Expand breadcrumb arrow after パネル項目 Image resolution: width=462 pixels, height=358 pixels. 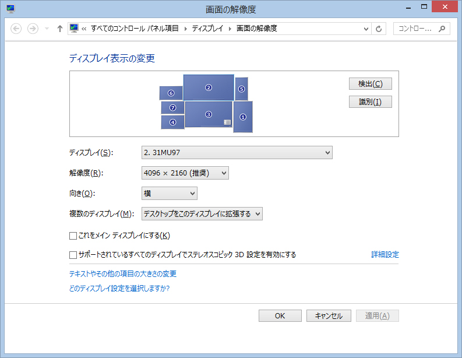186,29
